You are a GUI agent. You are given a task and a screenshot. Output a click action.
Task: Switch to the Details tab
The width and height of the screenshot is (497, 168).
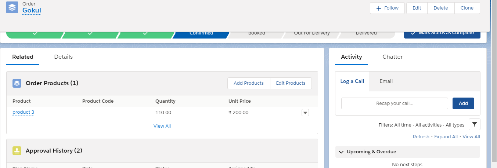[63, 57]
